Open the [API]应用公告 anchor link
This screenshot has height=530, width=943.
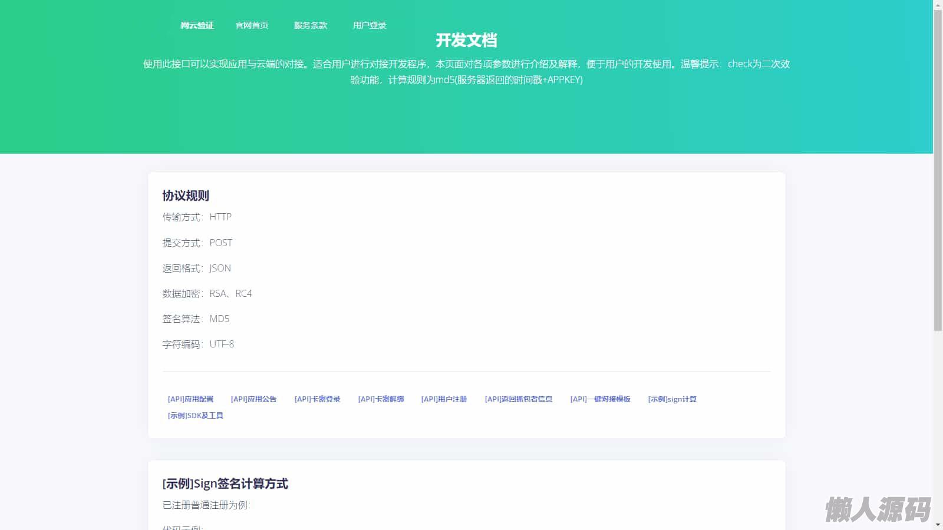pyautogui.click(x=253, y=399)
